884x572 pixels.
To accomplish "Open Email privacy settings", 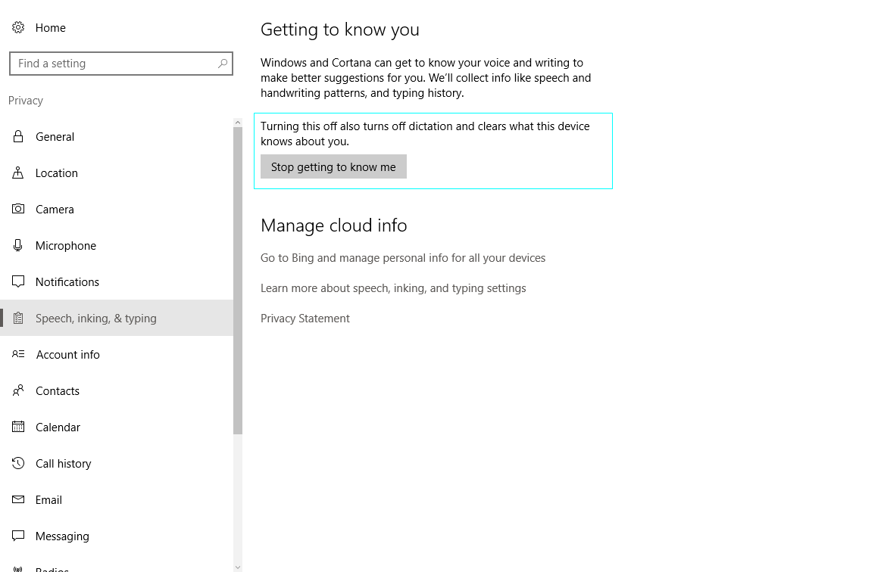I will pyautogui.click(x=117, y=499).
